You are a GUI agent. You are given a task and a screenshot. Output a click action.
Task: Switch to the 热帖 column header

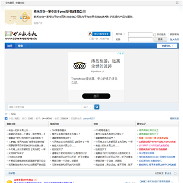(x=96, y=124)
